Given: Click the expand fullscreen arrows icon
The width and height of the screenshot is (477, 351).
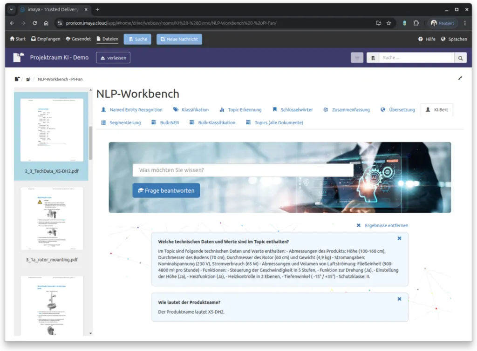Looking at the screenshot, I should point(460,78).
